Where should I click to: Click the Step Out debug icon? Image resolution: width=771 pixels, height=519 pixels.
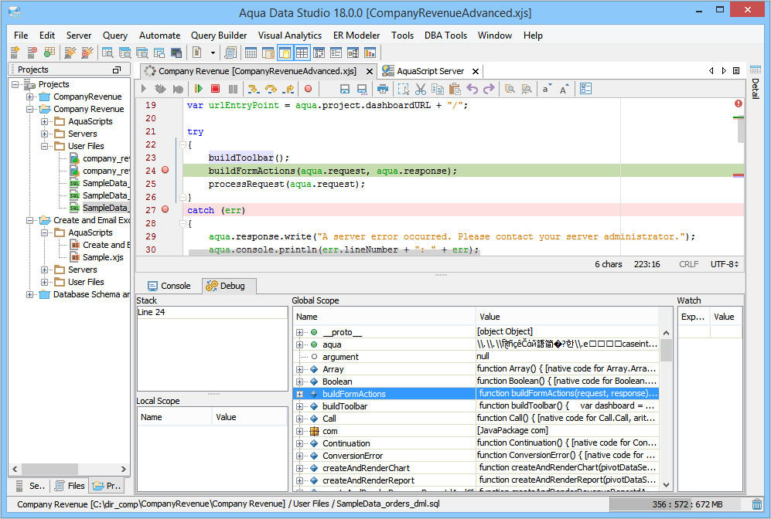point(288,89)
